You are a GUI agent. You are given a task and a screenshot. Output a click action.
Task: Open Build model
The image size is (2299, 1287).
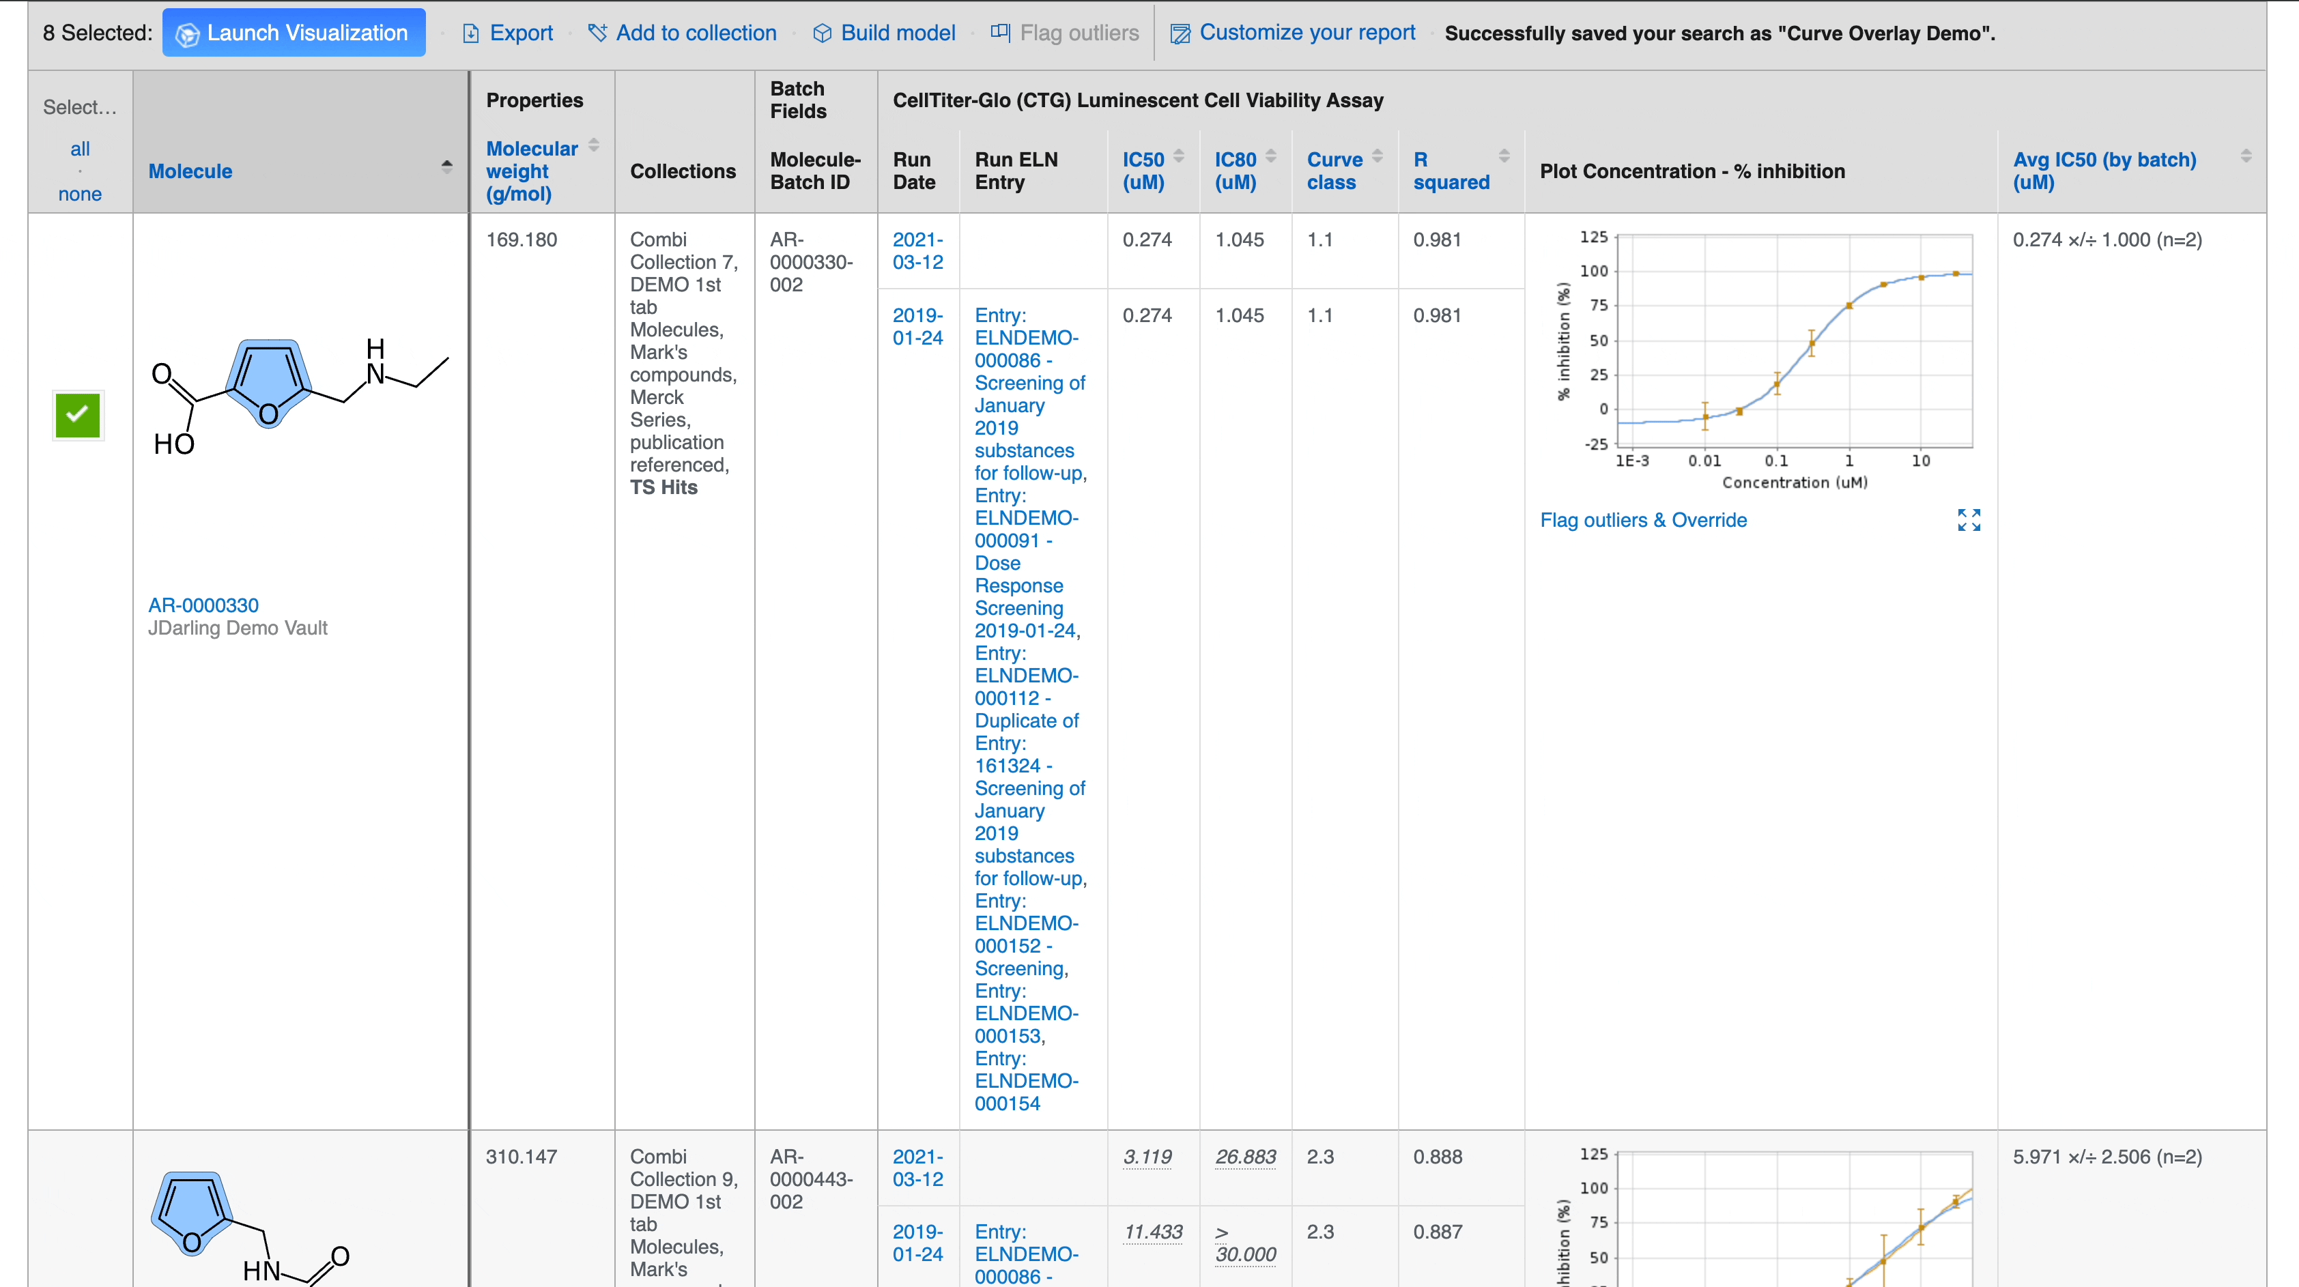coord(898,33)
